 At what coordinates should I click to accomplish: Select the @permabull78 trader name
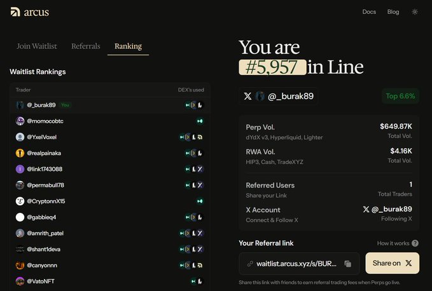coord(45,185)
